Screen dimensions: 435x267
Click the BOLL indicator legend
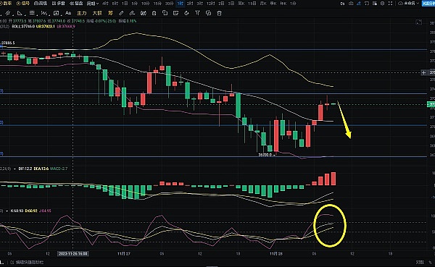click(x=23, y=26)
